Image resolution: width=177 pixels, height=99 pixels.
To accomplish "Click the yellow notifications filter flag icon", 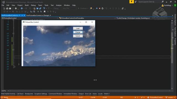I will point(132,2).
